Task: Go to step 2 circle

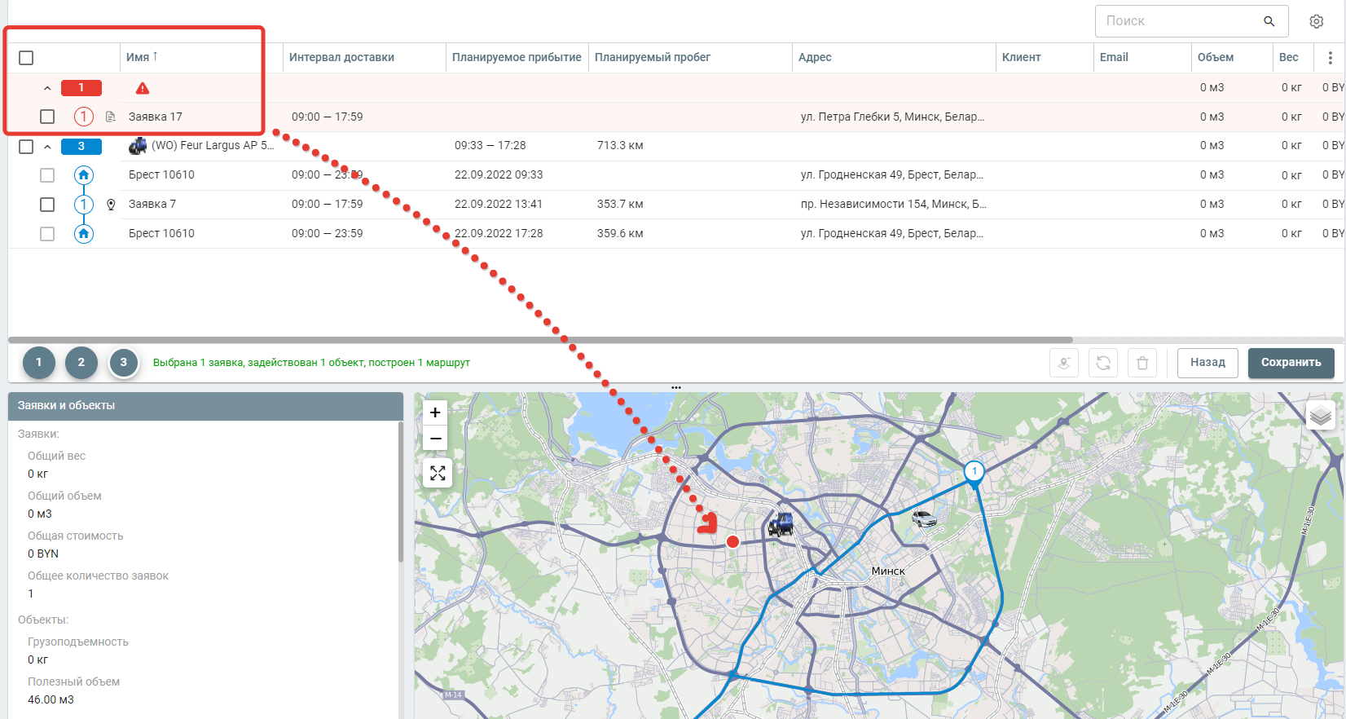Action: click(81, 363)
